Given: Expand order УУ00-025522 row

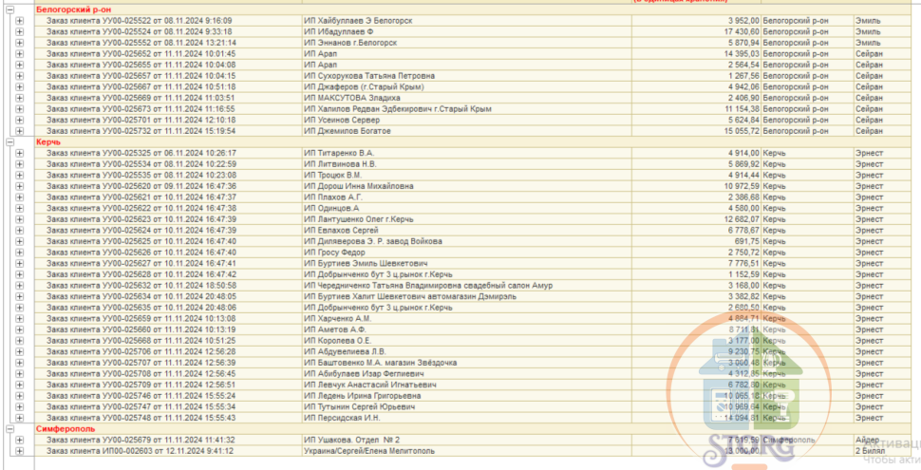Looking at the screenshot, I should pos(19,20).
